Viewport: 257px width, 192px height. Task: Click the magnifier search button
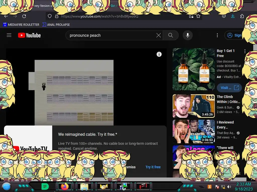click(x=171, y=35)
